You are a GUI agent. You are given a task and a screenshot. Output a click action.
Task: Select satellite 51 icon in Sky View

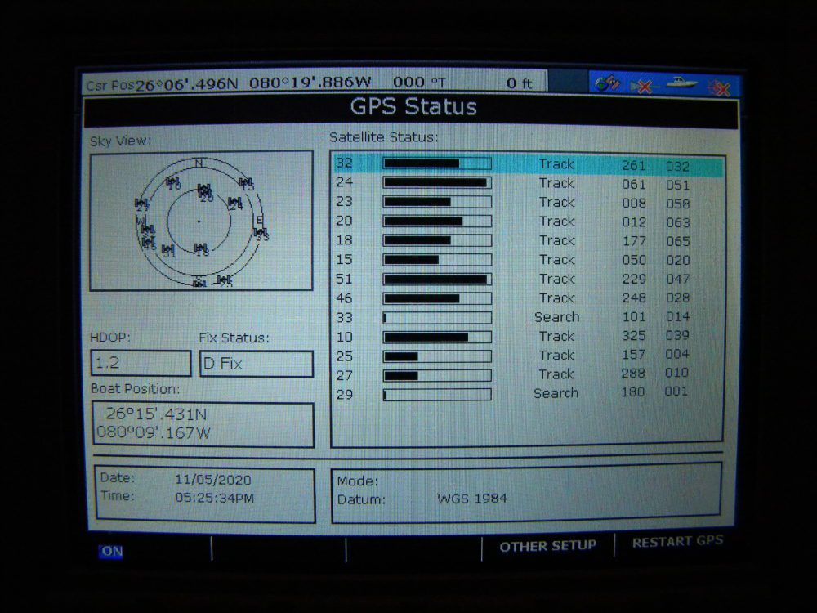pos(168,251)
